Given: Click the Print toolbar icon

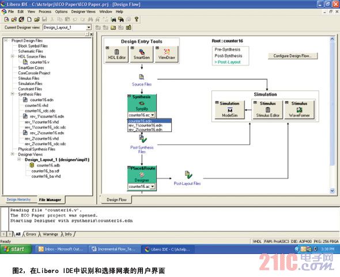Looking at the screenshot, I should click(x=129, y=20).
